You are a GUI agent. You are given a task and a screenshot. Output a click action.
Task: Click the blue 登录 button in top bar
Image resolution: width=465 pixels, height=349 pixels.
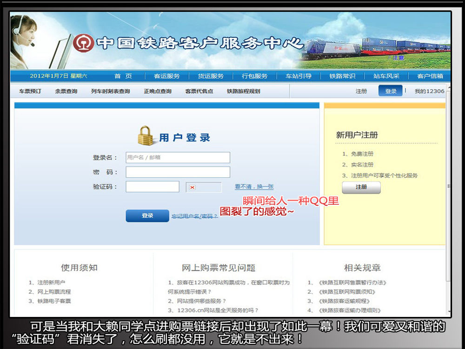coord(390,91)
